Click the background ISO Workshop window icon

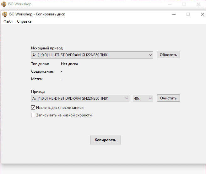coord(4,4)
